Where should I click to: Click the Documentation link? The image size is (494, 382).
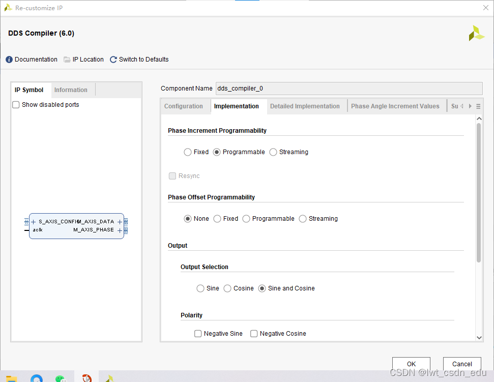pyautogui.click(x=36, y=60)
